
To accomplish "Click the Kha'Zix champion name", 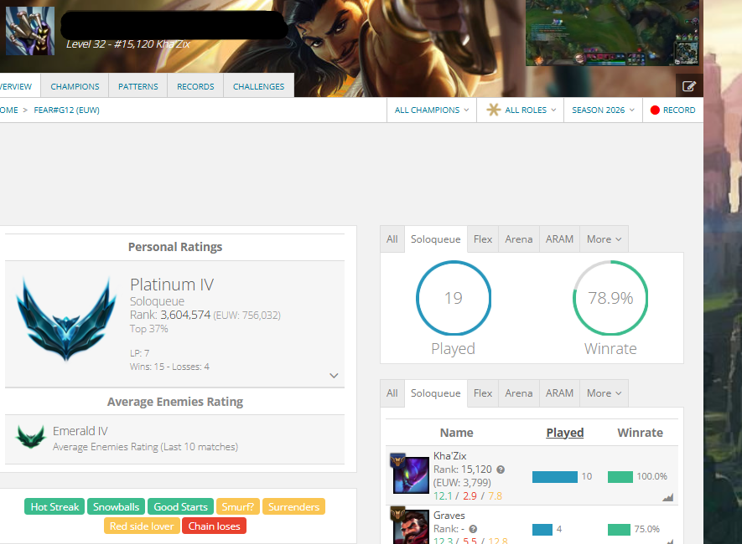I will click(449, 456).
